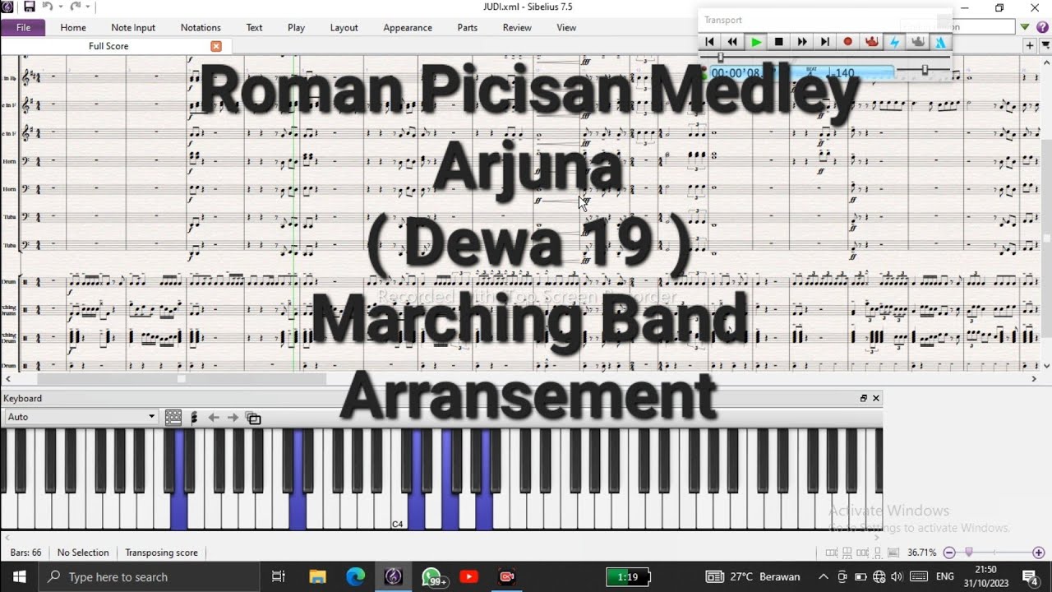
Task: Stop playback in Transport panel
Action: point(779,42)
